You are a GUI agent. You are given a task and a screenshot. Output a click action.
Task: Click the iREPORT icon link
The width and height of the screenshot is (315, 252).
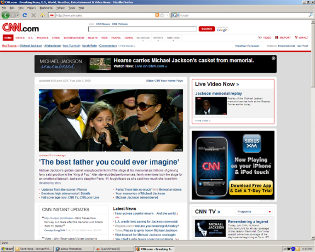tap(283, 38)
